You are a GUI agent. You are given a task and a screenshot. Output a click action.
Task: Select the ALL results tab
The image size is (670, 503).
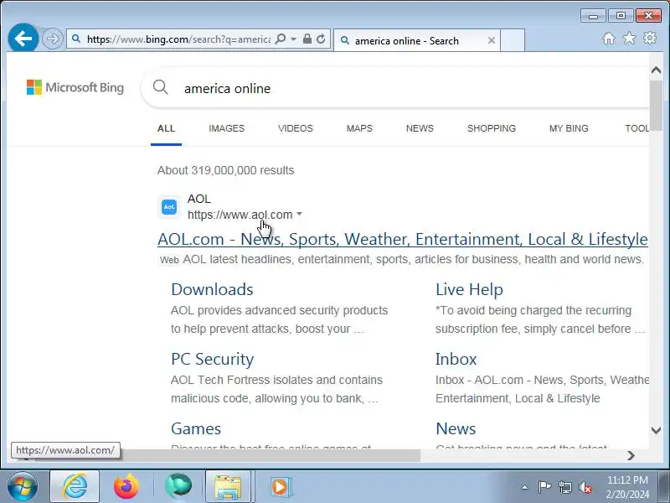[x=166, y=128]
